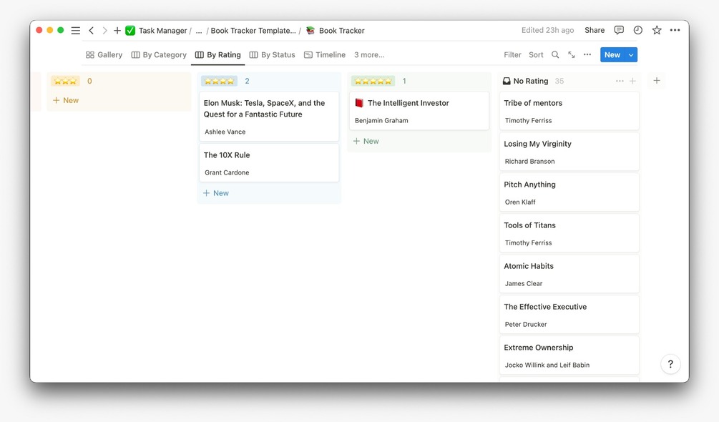Screen dimensions: 719x422
Task: Click the blue New button
Action: [612, 55]
